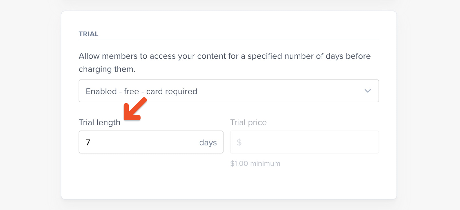This screenshot has width=460, height=210.
Task: Open the trial type dropdown
Action: click(x=229, y=91)
